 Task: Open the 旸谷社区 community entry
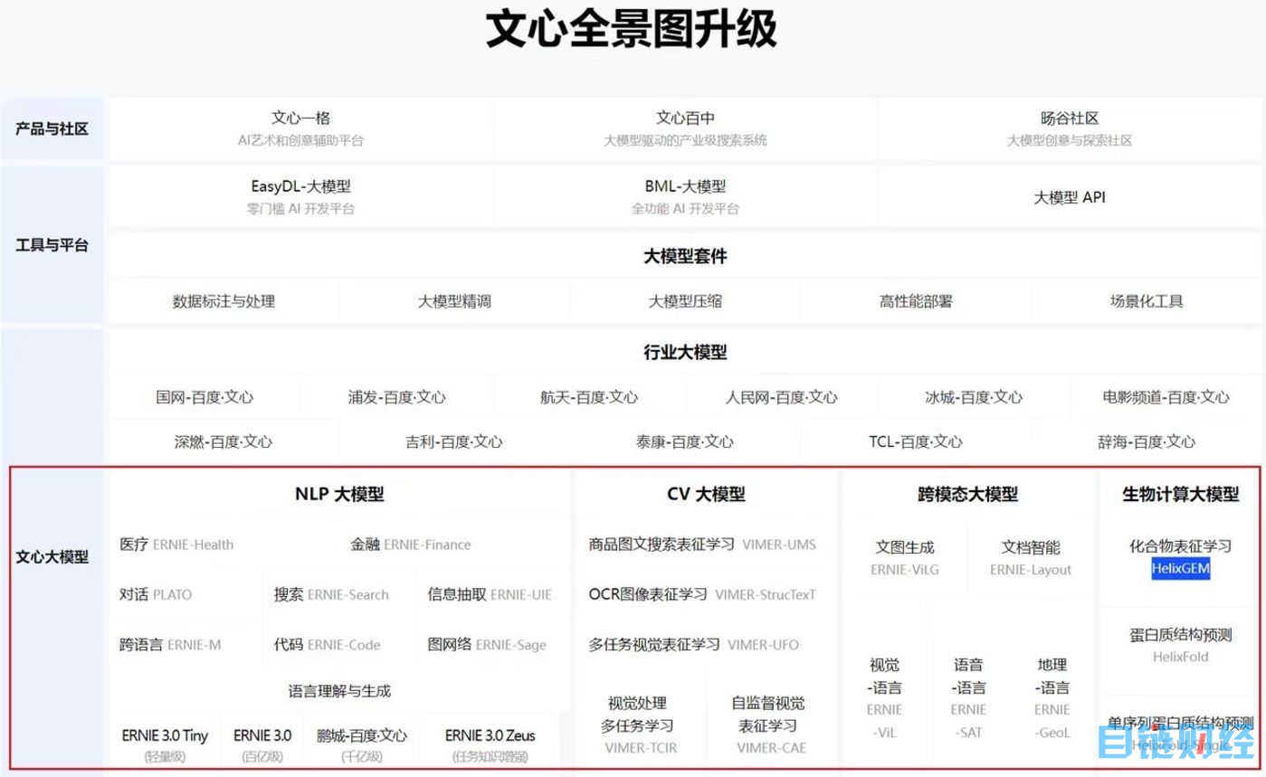coord(1070,128)
